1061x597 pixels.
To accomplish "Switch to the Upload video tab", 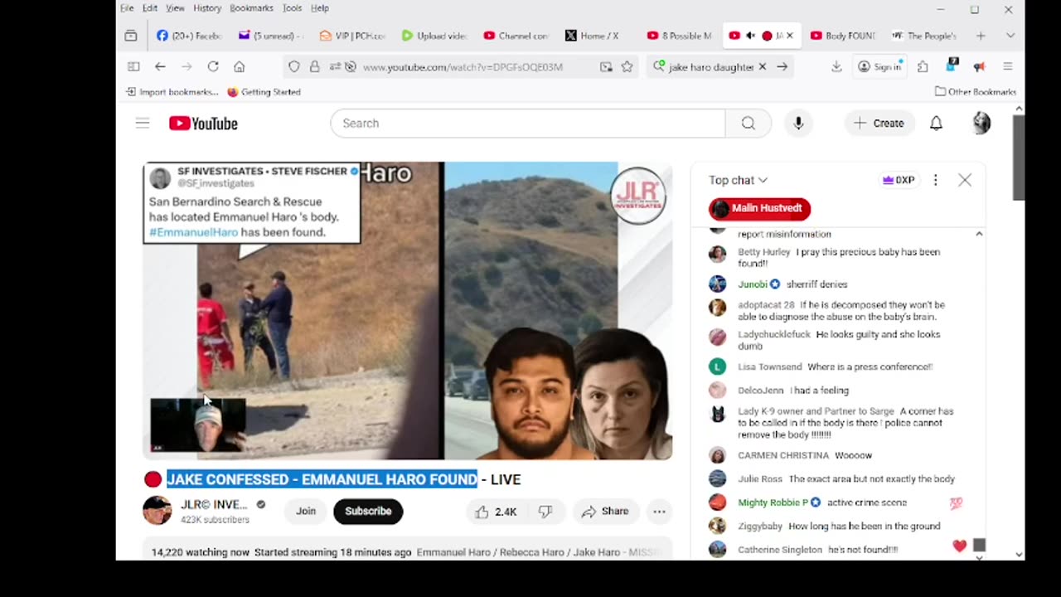I will click(434, 36).
